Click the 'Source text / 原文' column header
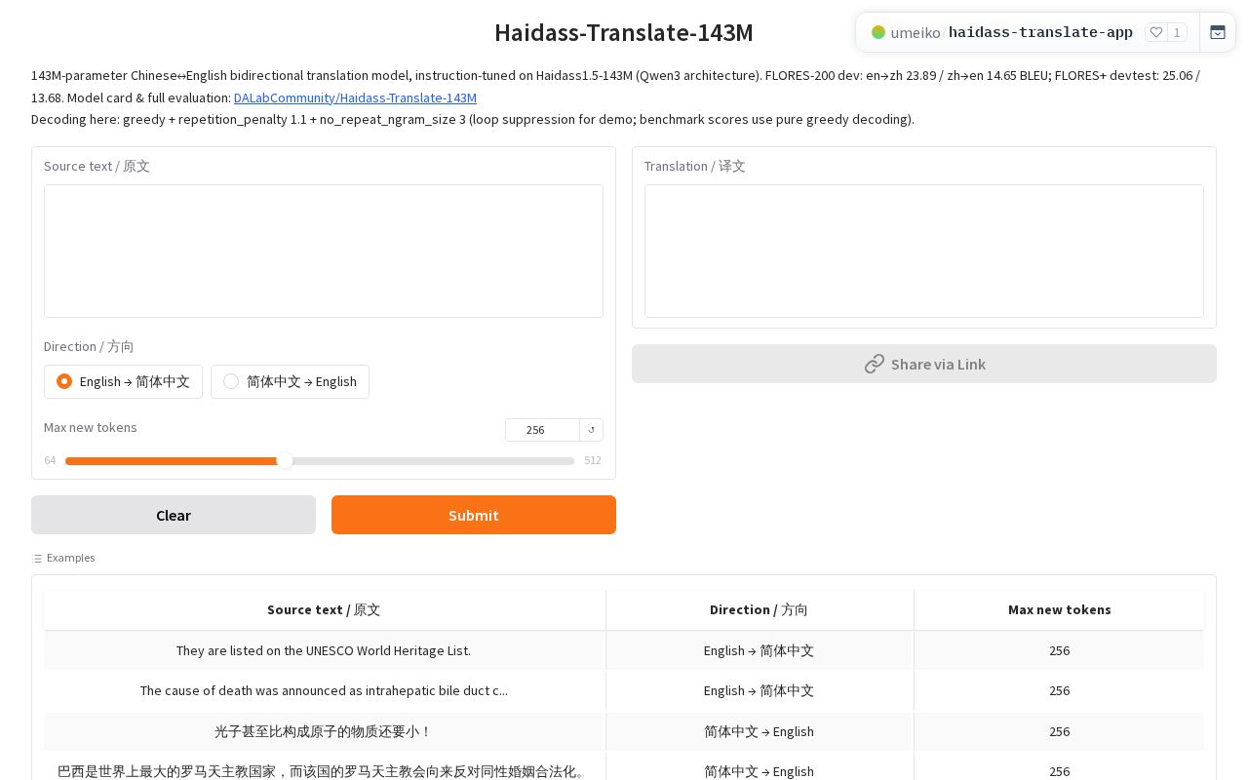 [x=324, y=609]
